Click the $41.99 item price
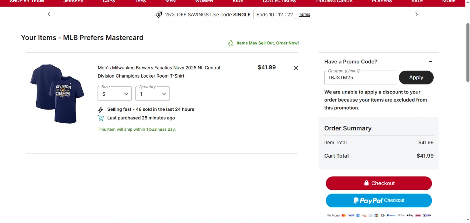 click(267, 67)
